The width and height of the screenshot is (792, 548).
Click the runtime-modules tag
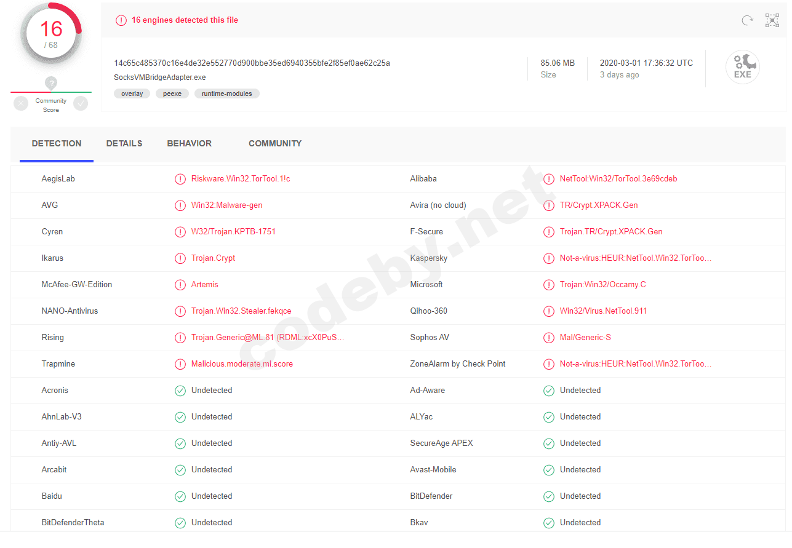click(227, 94)
